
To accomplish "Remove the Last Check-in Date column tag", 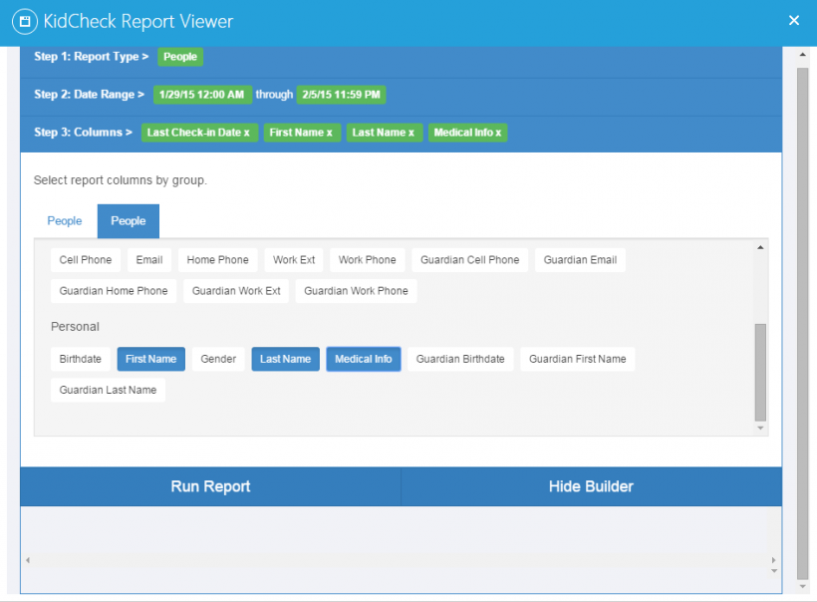I will (x=249, y=132).
